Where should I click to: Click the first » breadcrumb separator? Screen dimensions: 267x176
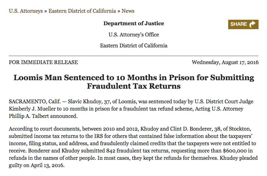(x=46, y=11)
